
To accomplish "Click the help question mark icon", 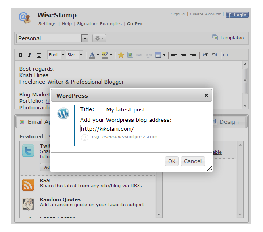I will (x=85, y=138).
